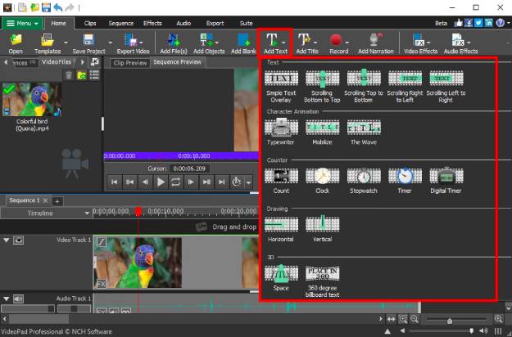Select Colorful bird clip thumbnail in bin
This screenshot has width=512, height=337.
32,100
